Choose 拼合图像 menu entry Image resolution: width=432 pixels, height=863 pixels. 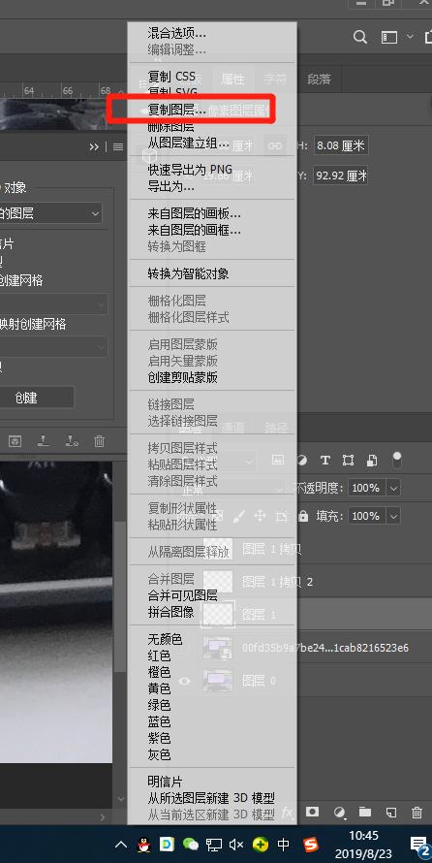[x=170, y=612]
